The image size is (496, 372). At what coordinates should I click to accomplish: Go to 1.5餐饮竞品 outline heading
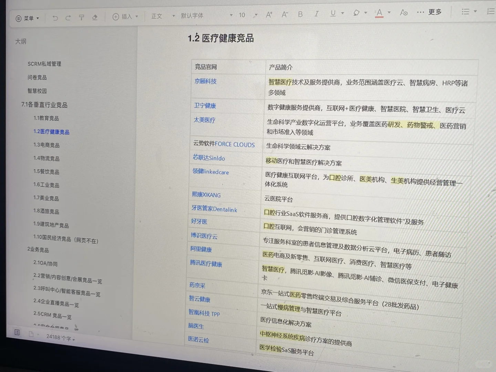[x=46, y=172]
